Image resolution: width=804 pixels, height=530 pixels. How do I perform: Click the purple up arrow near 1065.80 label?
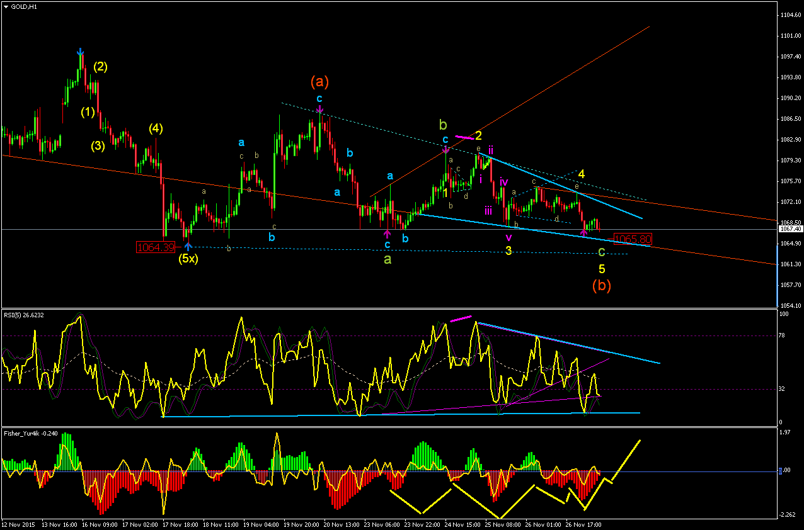[x=583, y=234]
